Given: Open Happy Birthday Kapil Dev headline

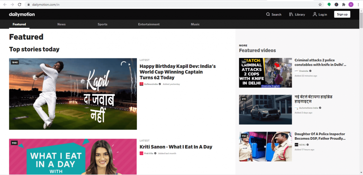Looking at the screenshot, I should tap(178, 72).
